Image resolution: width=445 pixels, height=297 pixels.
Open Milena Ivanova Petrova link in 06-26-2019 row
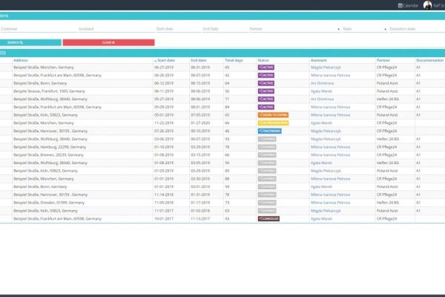(x=330, y=75)
